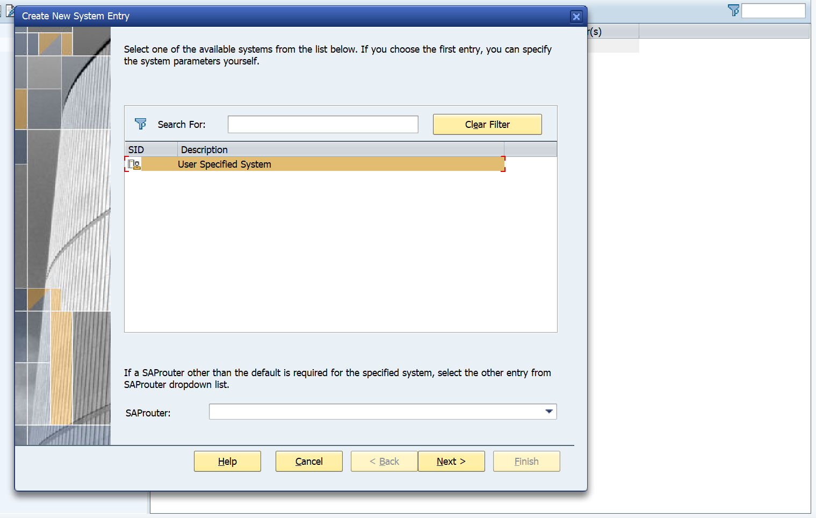Select the User Specified System entry text
The width and height of the screenshot is (816, 518).
[225, 164]
